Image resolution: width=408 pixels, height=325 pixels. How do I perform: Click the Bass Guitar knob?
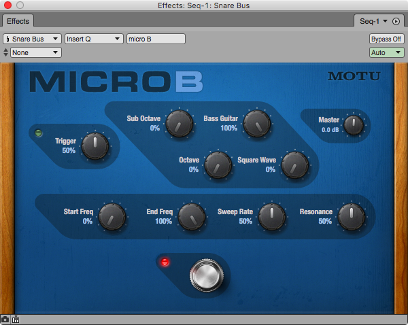(x=257, y=123)
